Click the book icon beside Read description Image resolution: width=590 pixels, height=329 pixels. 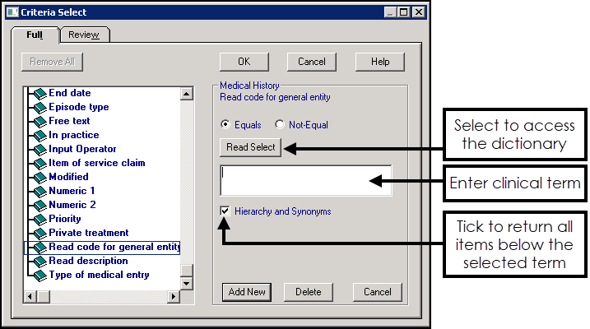39,262
